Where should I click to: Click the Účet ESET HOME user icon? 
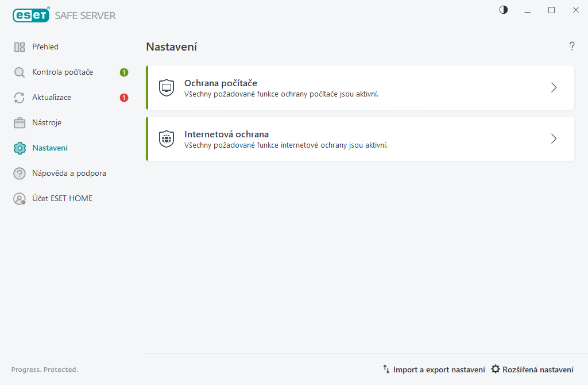20,199
